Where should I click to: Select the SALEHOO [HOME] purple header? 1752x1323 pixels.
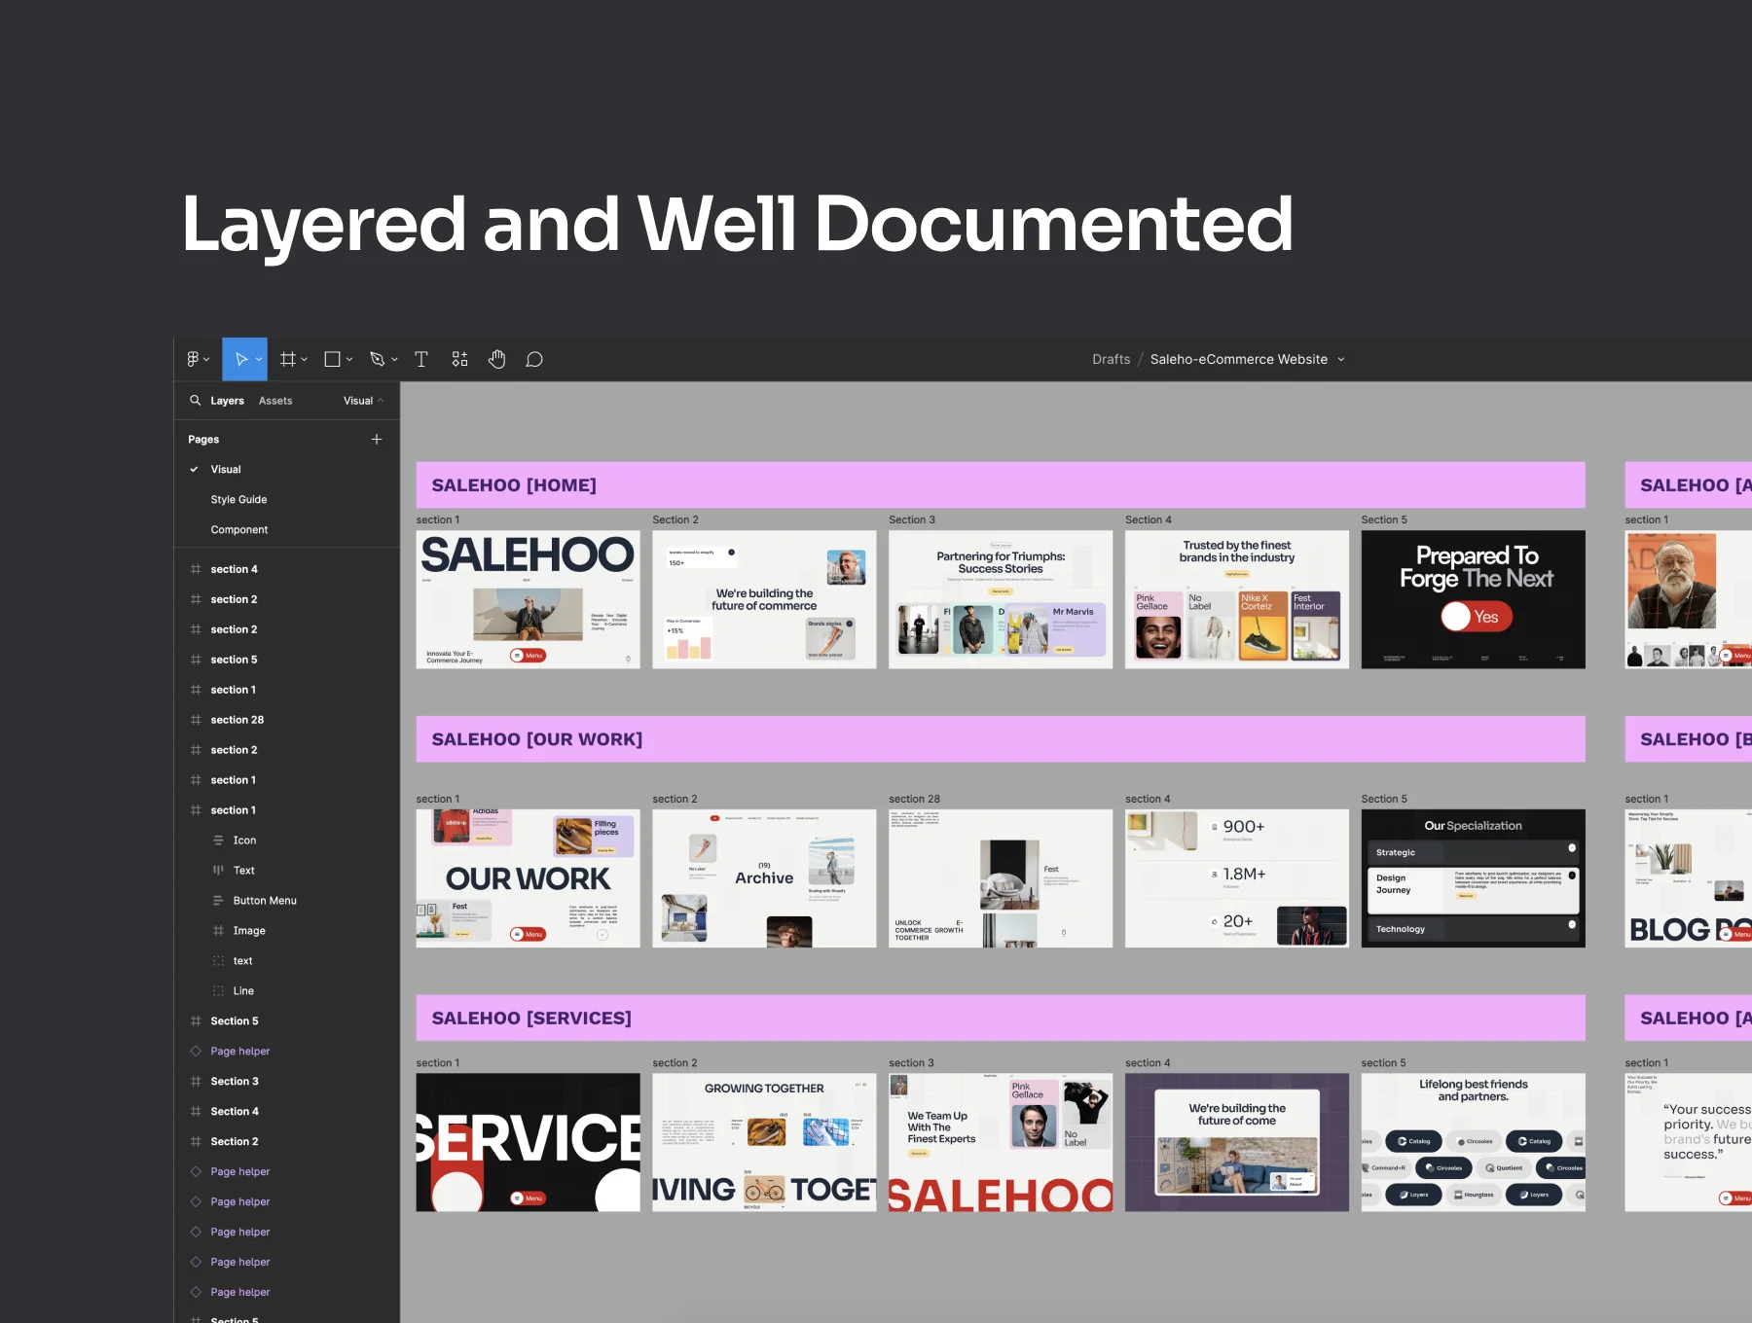tap(1001, 484)
